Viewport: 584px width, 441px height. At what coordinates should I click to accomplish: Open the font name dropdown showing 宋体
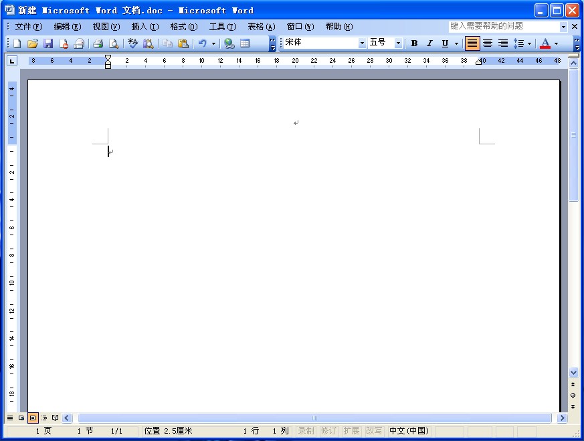pyautogui.click(x=362, y=43)
